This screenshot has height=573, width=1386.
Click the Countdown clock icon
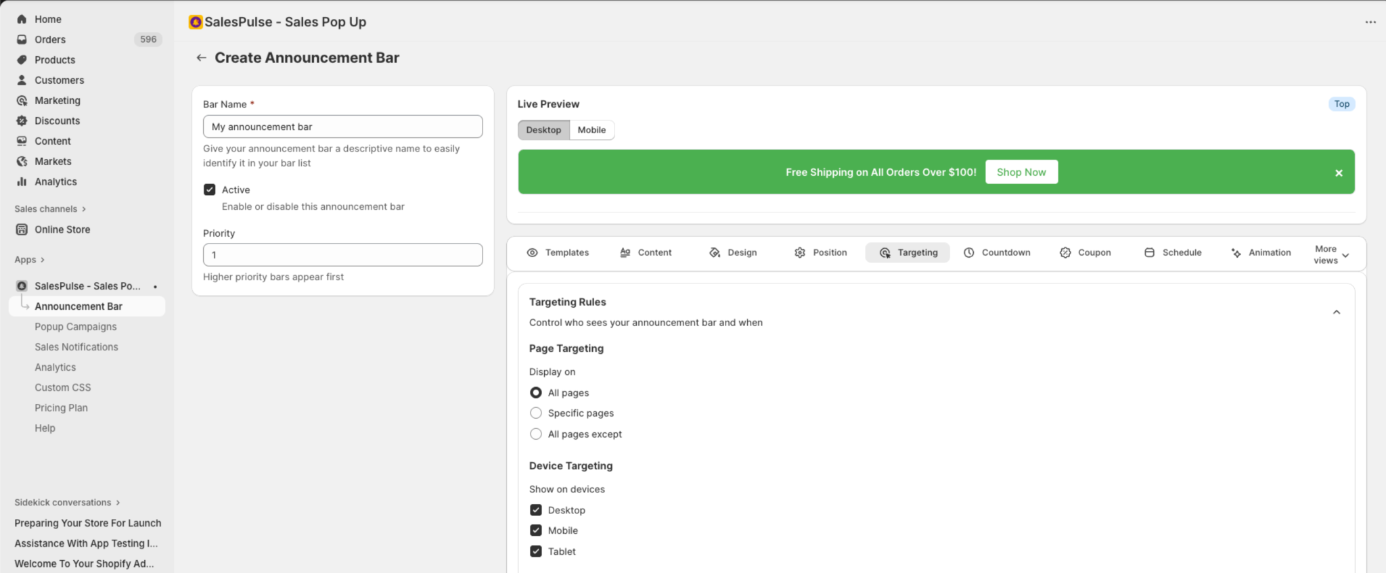[x=969, y=252]
